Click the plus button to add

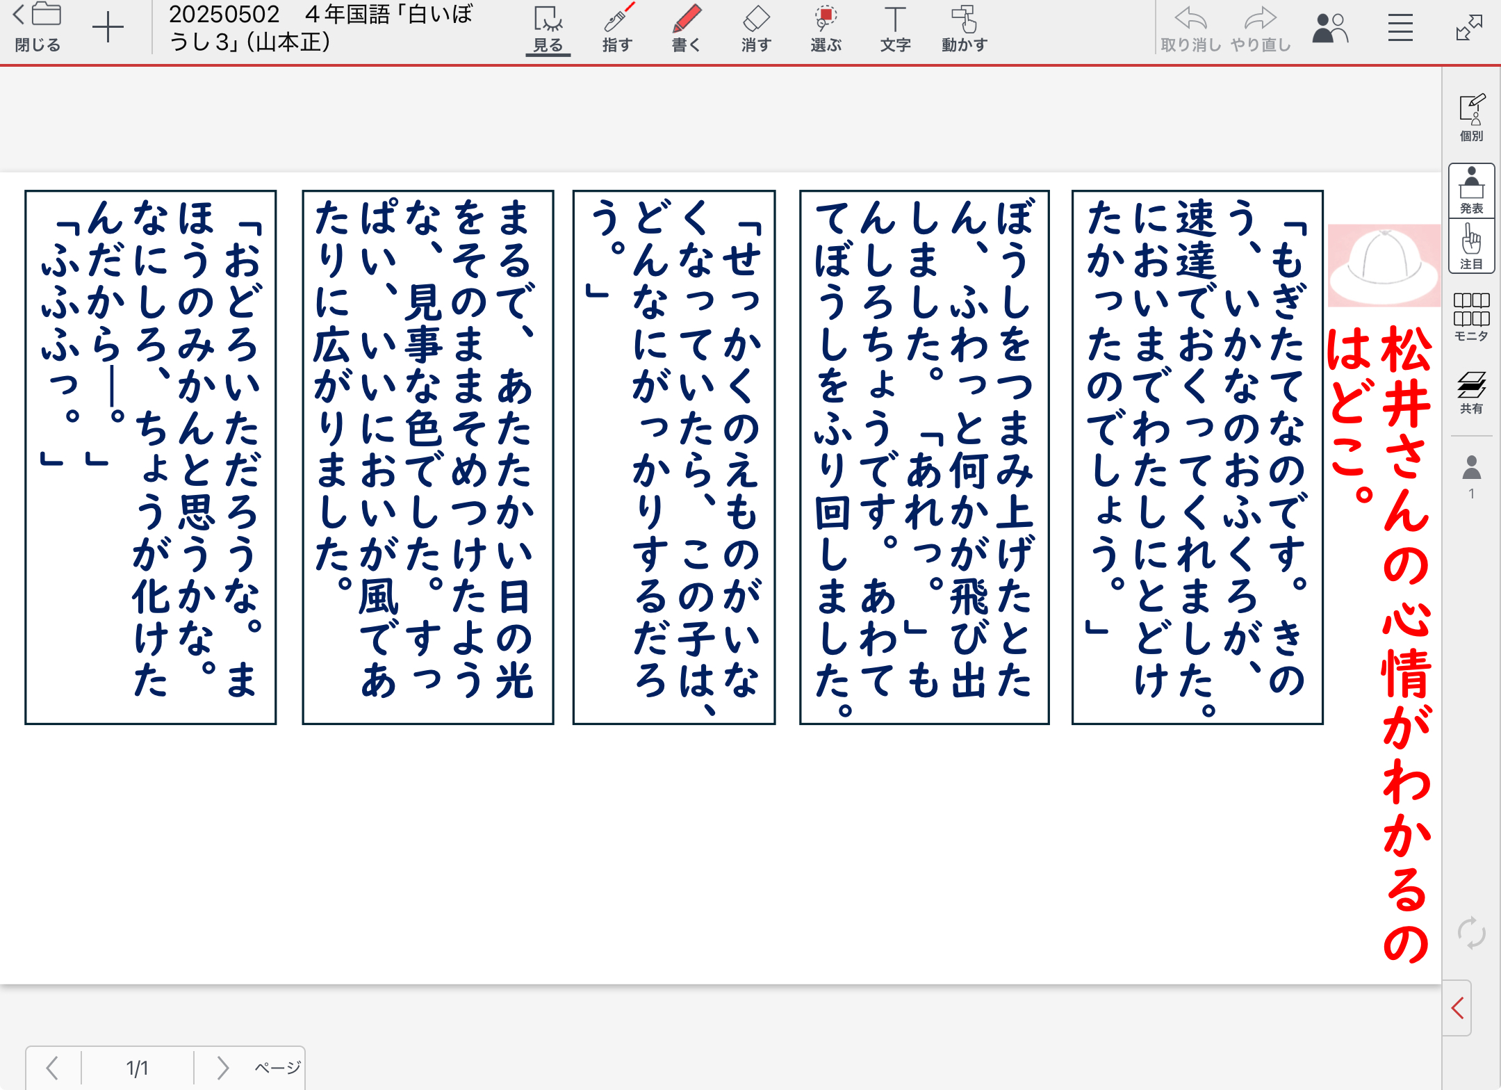(108, 28)
